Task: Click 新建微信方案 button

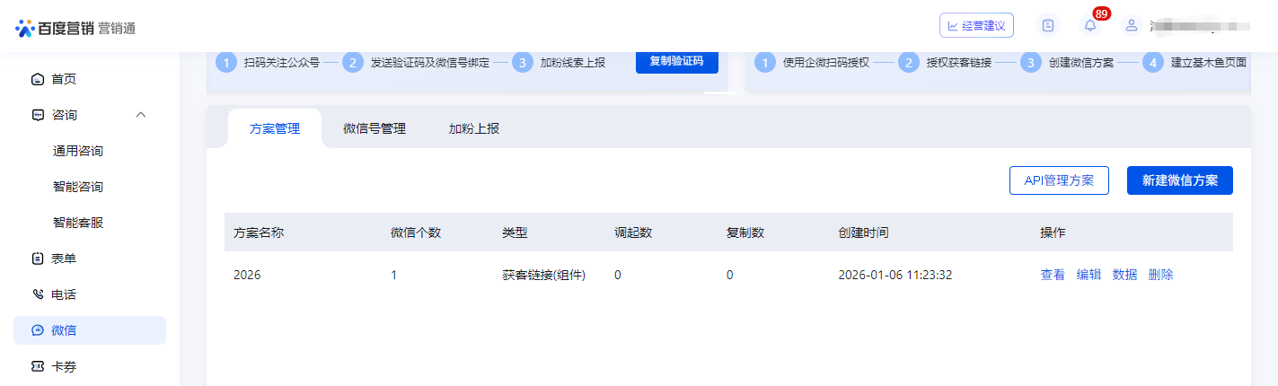Action: tap(1179, 180)
